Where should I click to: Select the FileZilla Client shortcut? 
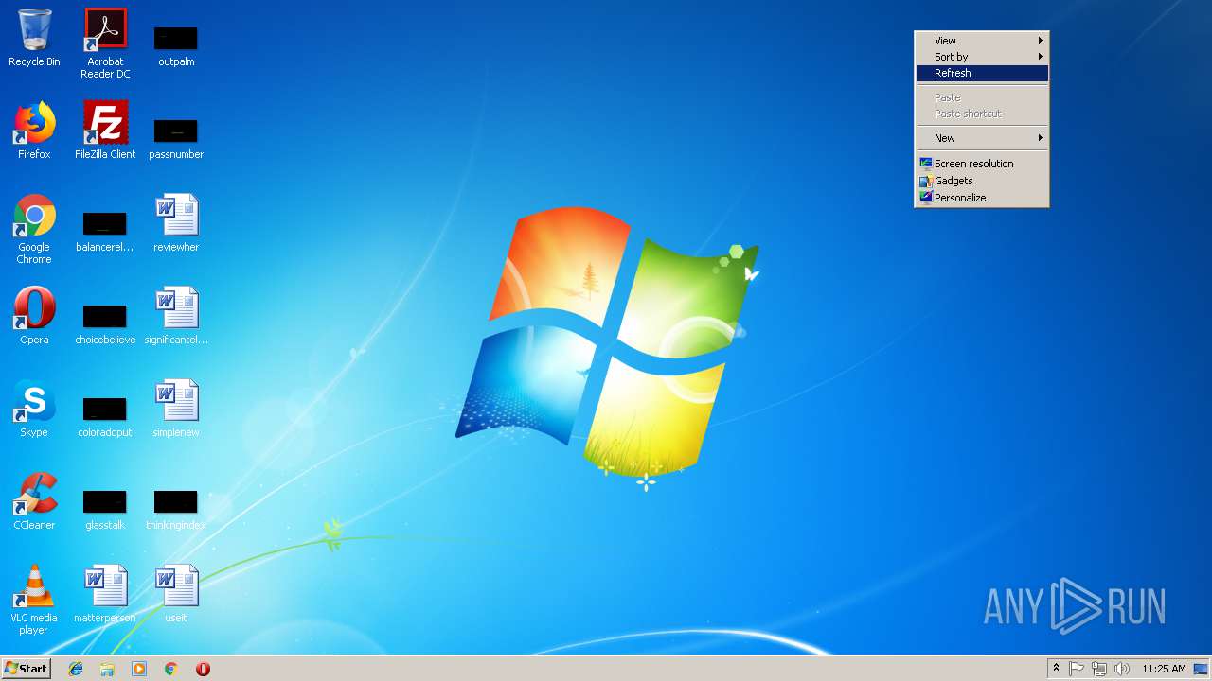[105, 131]
